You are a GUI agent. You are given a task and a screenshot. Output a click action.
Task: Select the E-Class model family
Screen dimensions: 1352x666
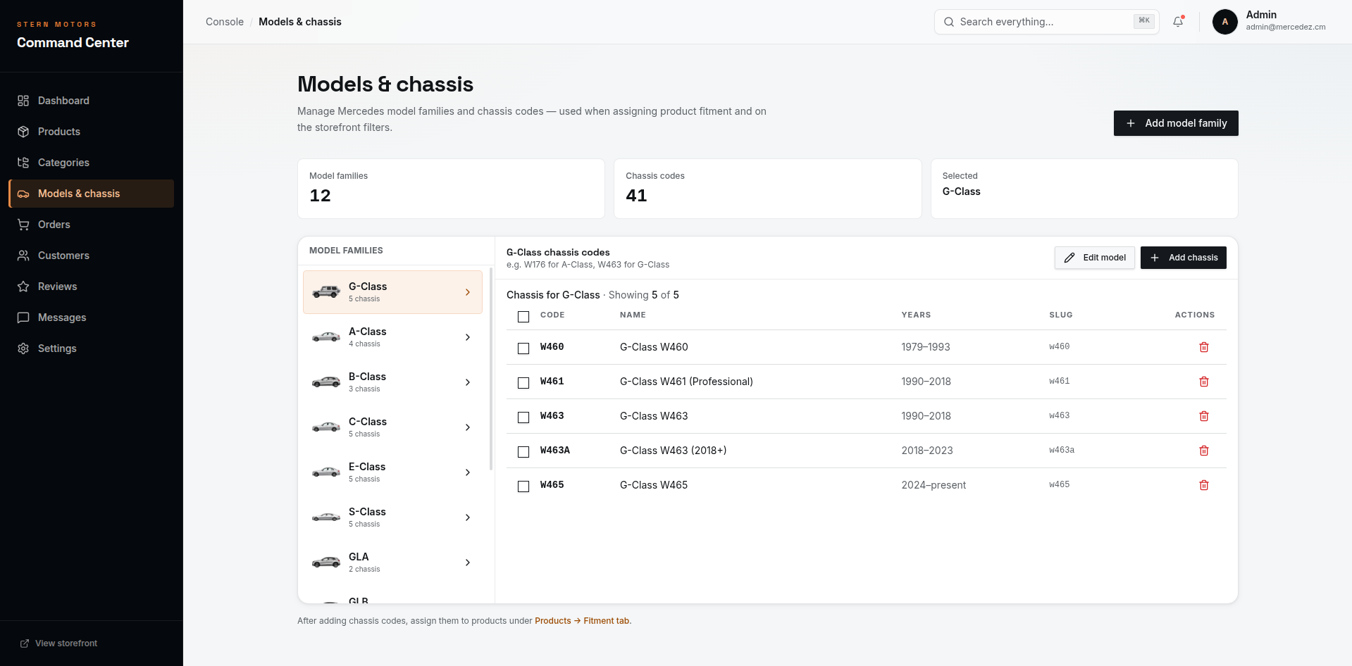coord(392,472)
